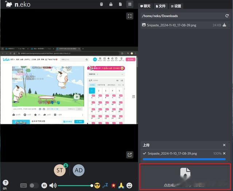This screenshot has width=233, height=191.
Task: Select episode 2 in the episode grid
Action: (x=99, y=91)
